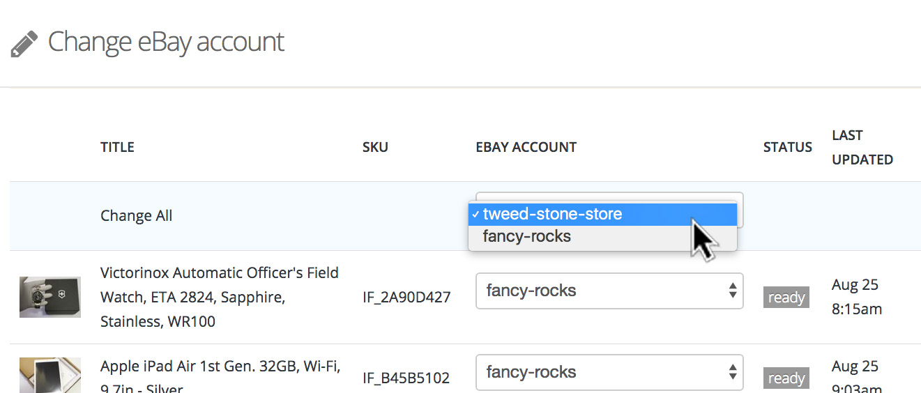Click the Change All dropdown box edge

[x=740, y=209]
